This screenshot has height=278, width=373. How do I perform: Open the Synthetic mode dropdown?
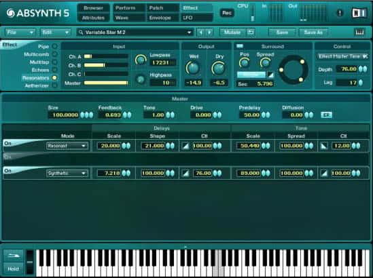coord(67,174)
